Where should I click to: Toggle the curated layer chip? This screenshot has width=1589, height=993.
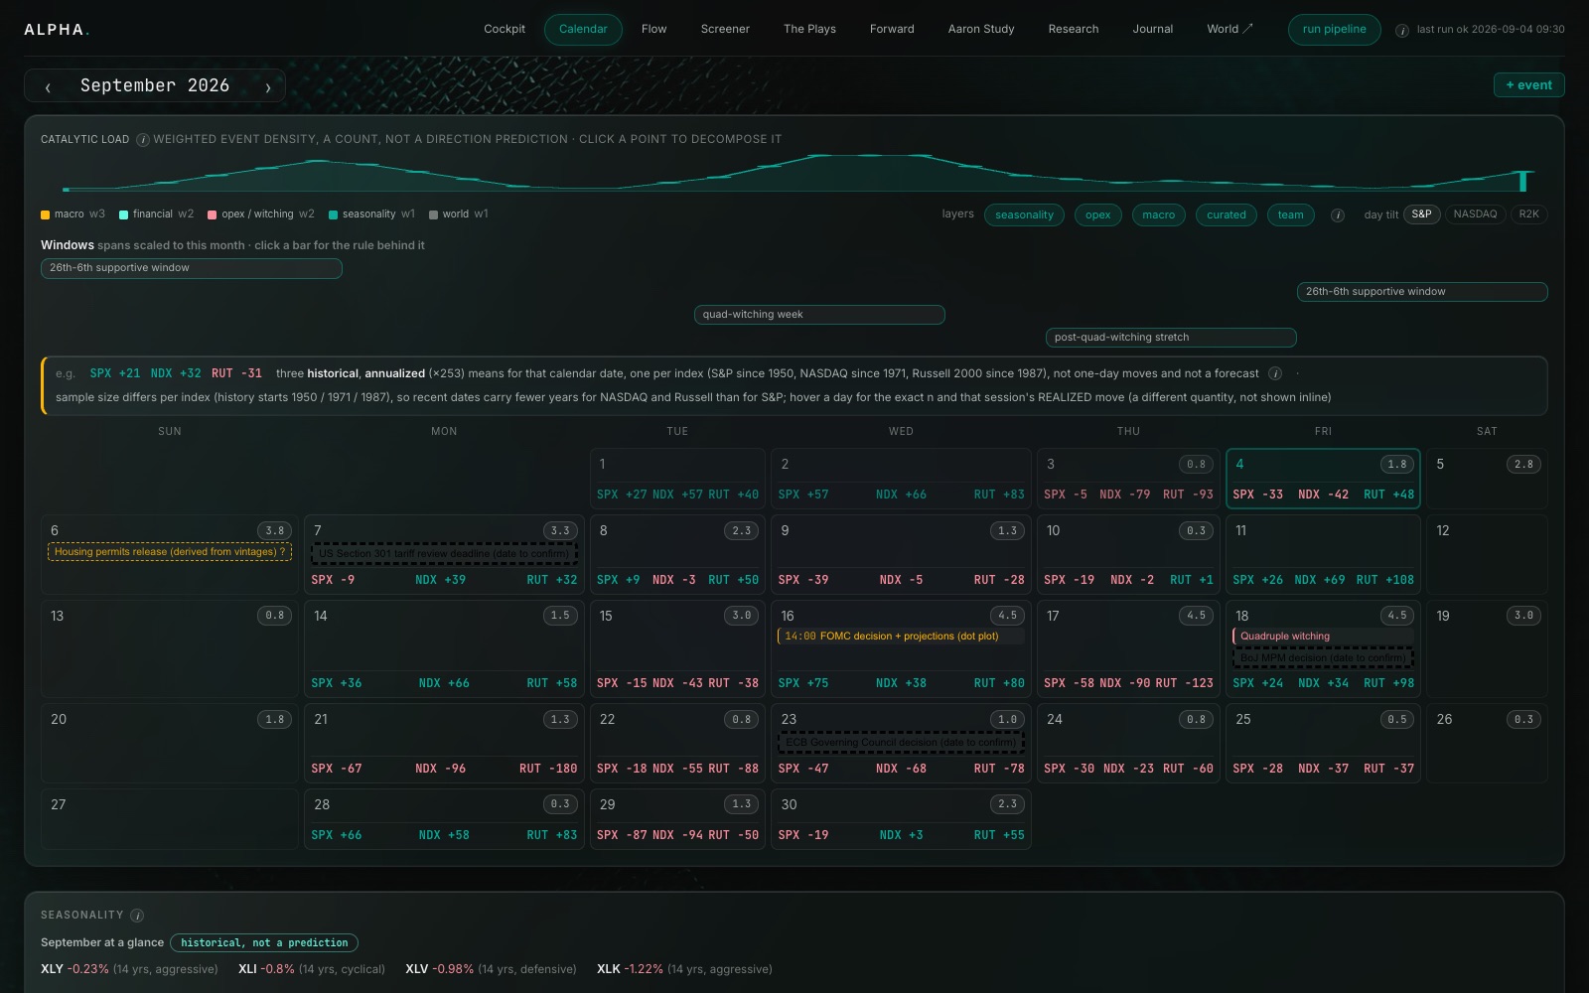(1227, 214)
